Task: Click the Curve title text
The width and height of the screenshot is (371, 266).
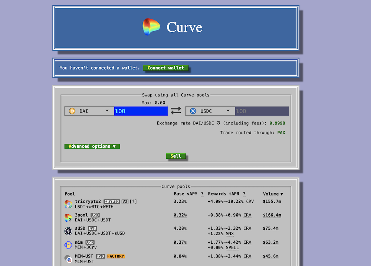Action: tap(184, 27)
